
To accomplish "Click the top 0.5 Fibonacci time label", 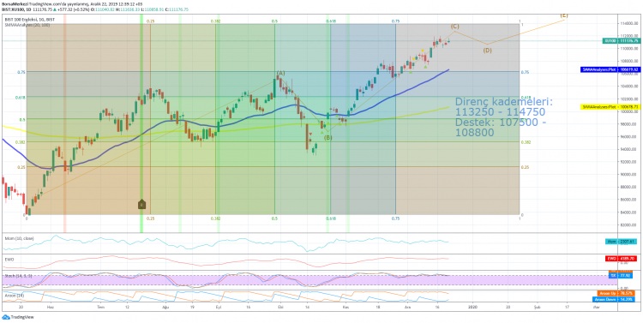I will (274, 21).
